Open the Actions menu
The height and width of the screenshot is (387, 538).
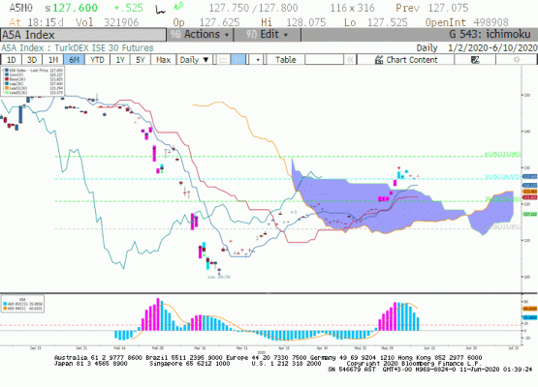[x=200, y=35]
